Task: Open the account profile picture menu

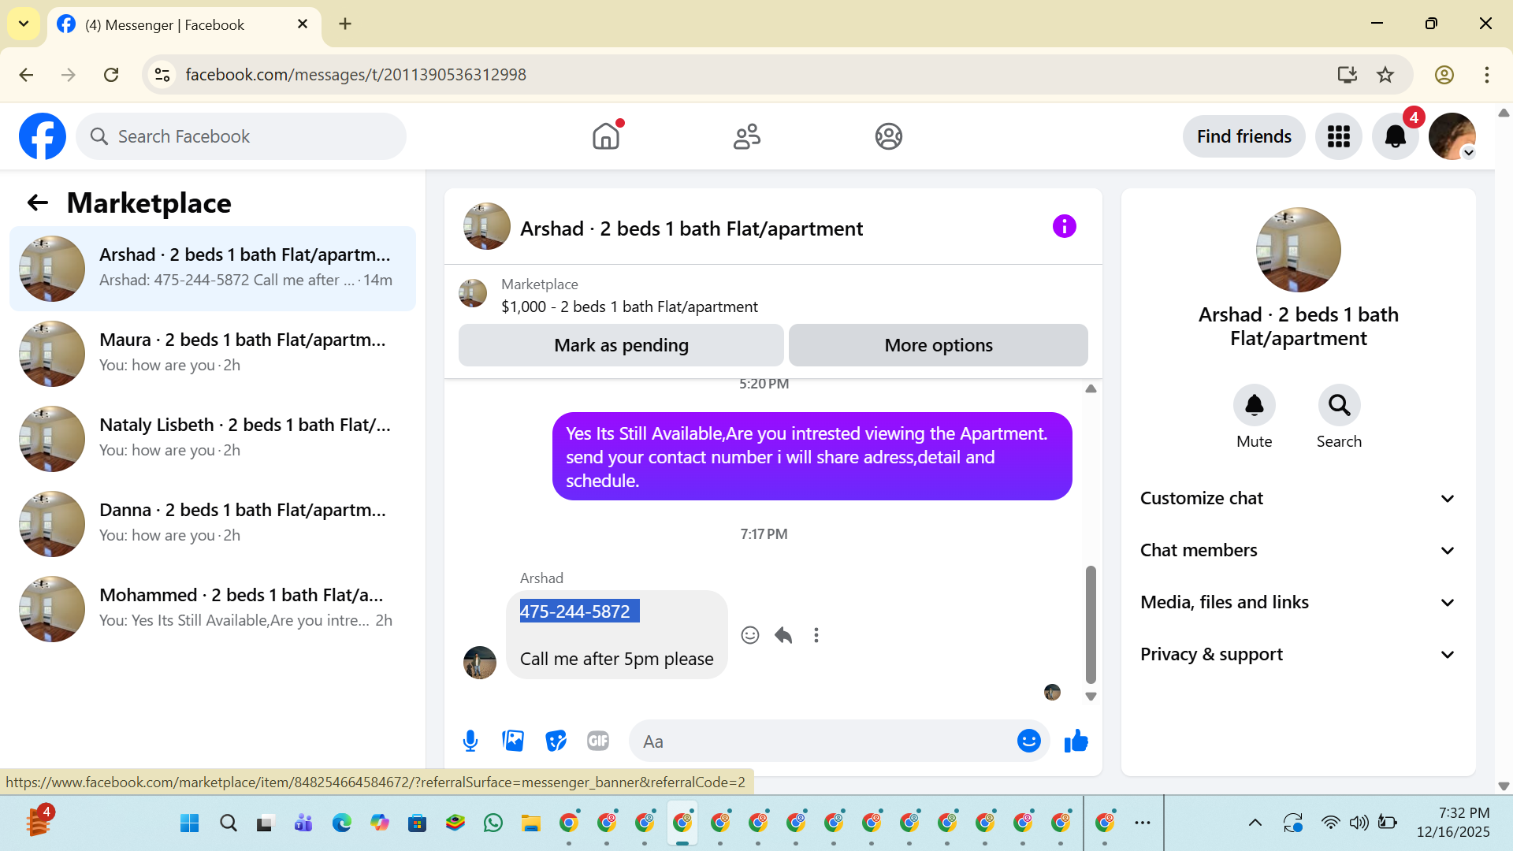Action: tap(1452, 136)
